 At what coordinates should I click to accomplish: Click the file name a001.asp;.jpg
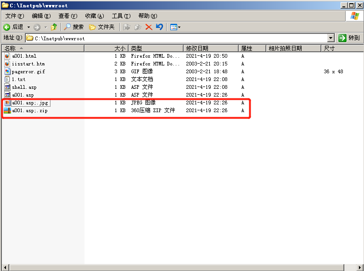click(x=30, y=103)
